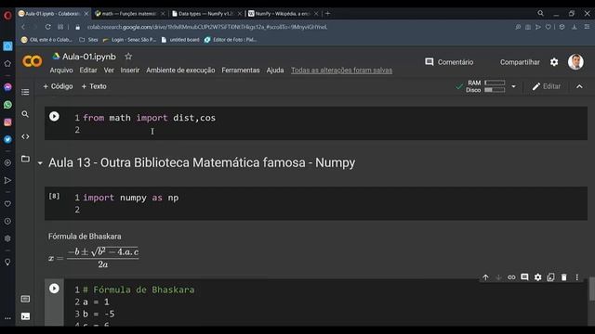Open the Sites bookmarks folder
The image size is (595, 334).
(x=88, y=39)
